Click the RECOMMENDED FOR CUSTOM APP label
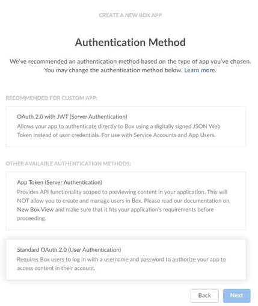258x306 pixels. [52, 98]
